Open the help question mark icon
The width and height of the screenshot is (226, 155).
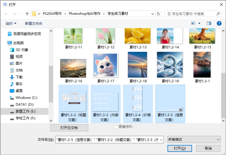219,23
